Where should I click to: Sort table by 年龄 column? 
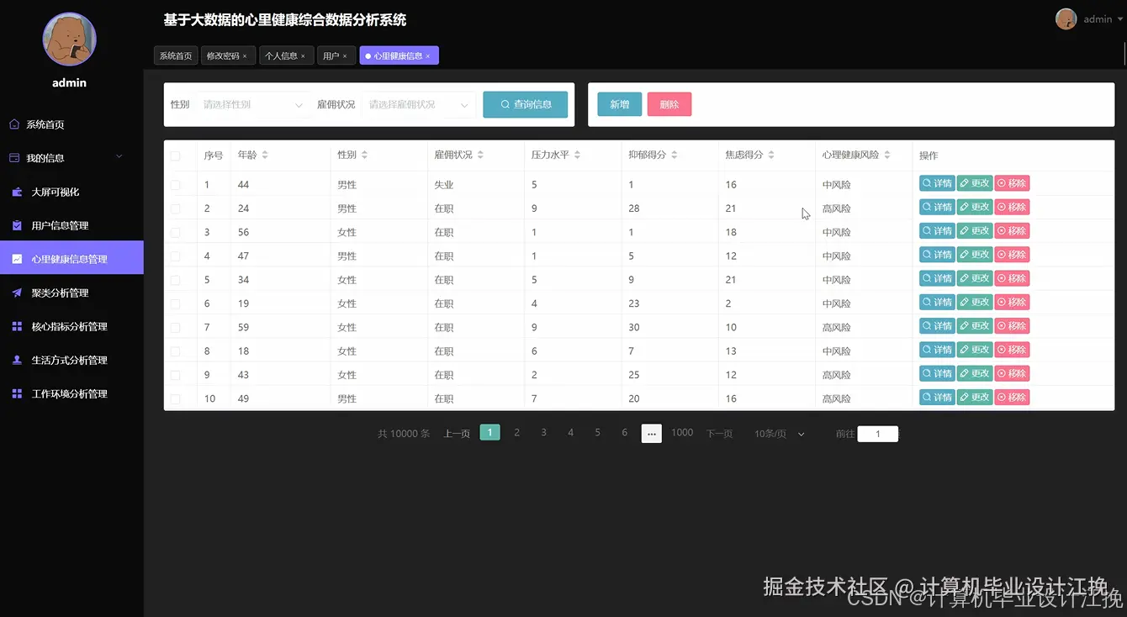point(265,156)
